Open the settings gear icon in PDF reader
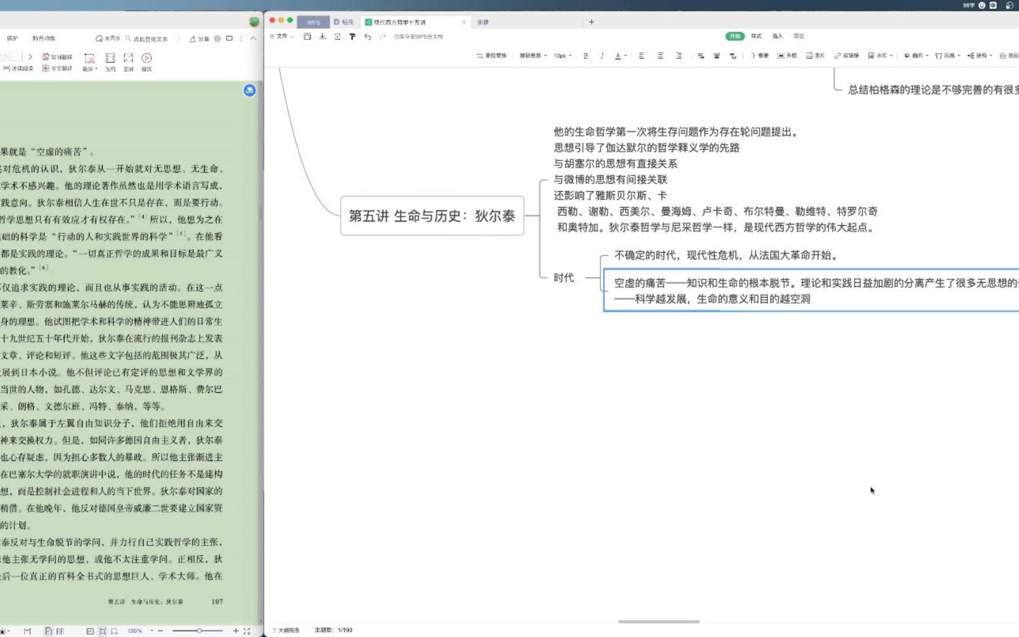 coord(218,39)
